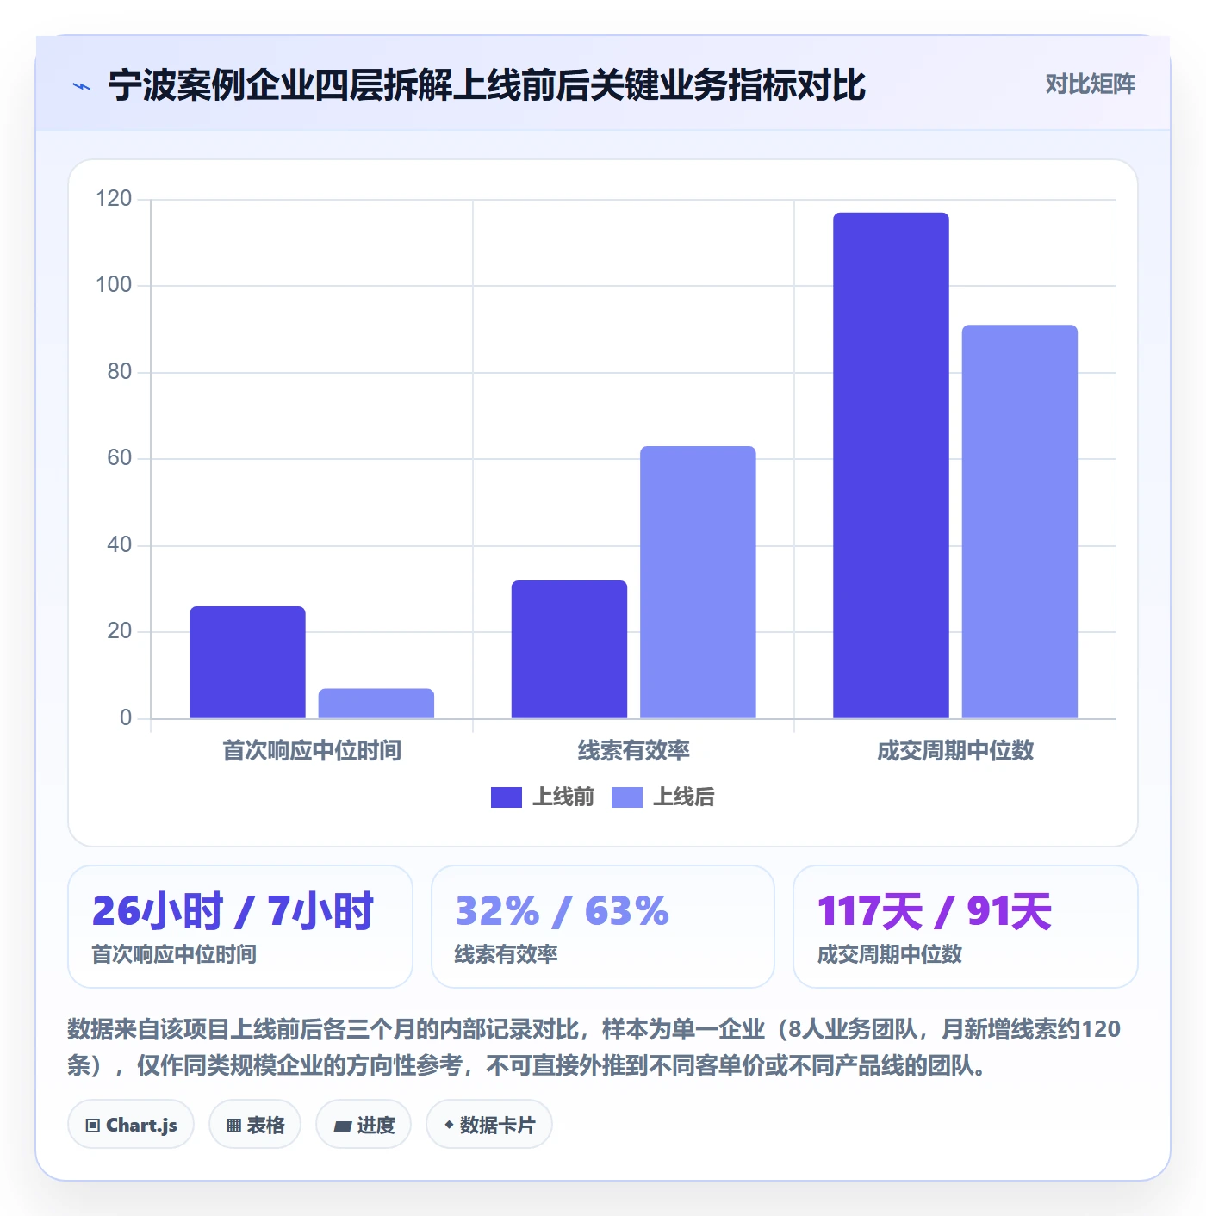Click the 120 y-axis tick label
Image resolution: width=1206 pixels, height=1216 pixels.
pos(114,199)
